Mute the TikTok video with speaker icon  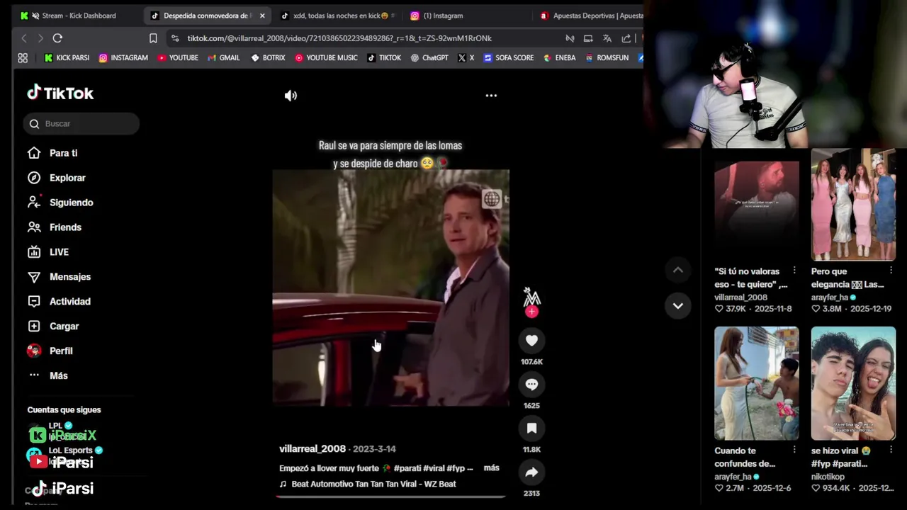click(291, 96)
